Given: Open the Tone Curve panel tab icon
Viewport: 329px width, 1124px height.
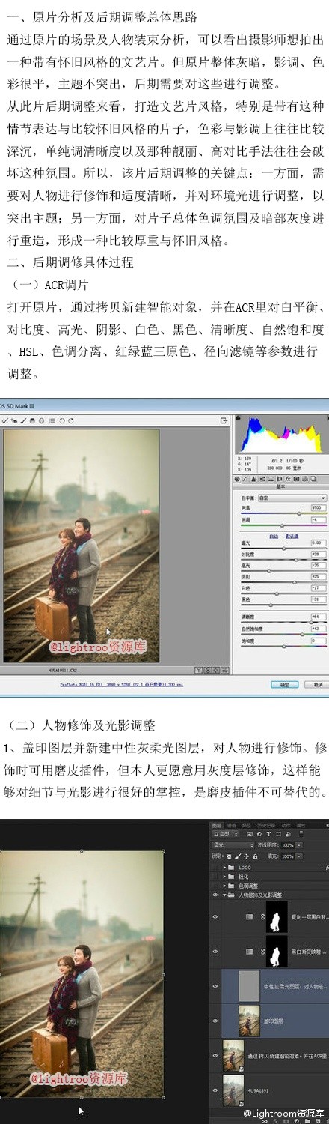Looking at the screenshot, I should [x=245, y=479].
